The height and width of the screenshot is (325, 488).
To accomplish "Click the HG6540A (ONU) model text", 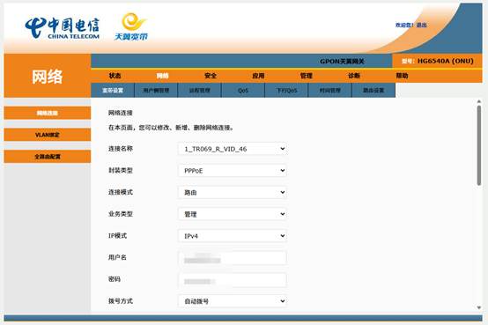I will point(446,61).
